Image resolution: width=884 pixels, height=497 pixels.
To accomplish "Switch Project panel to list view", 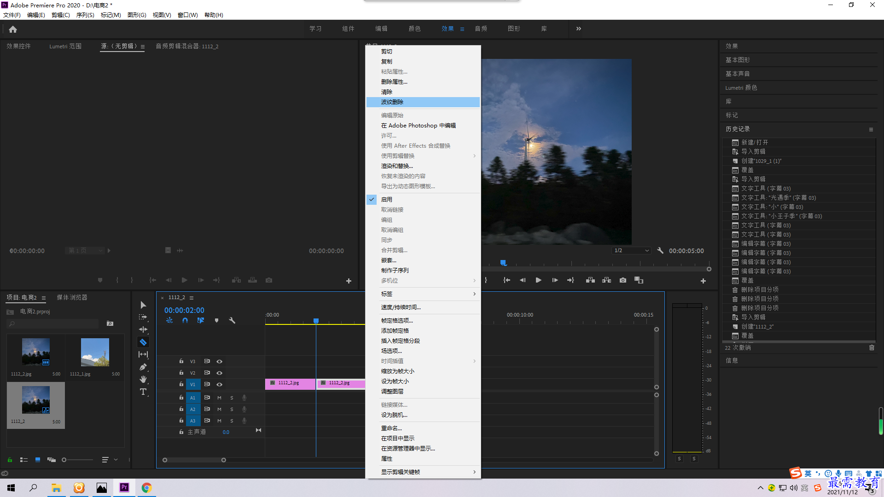I will click(x=24, y=459).
